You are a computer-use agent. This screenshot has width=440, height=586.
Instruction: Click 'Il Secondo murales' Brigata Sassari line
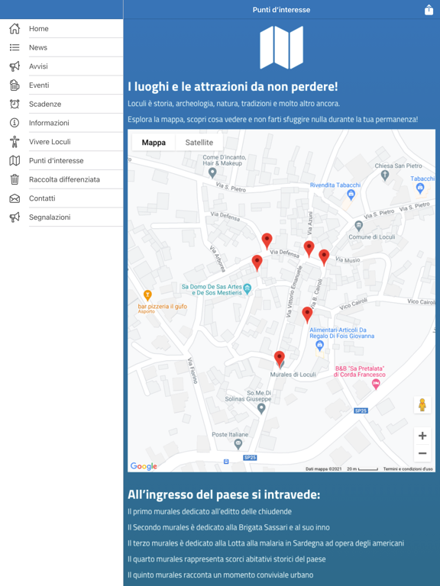tap(228, 527)
